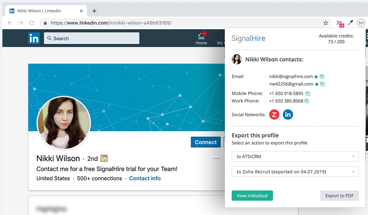This screenshot has width=368, height=215.
Task: Click the Connect button
Action: click(x=205, y=142)
